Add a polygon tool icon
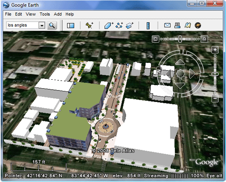This screenshot has height=182, width=226. pyautogui.click(x=109, y=25)
